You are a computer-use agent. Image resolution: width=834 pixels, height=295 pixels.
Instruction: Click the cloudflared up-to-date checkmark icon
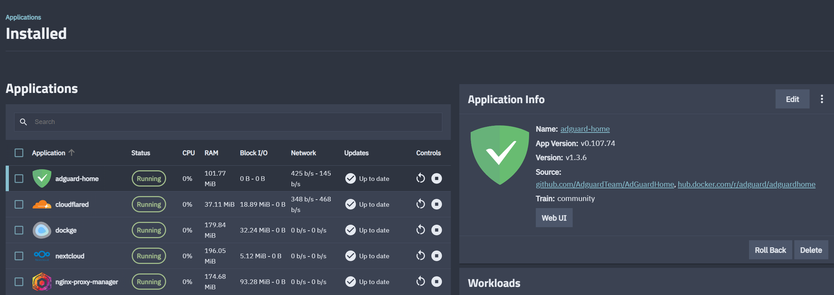coord(351,204)
